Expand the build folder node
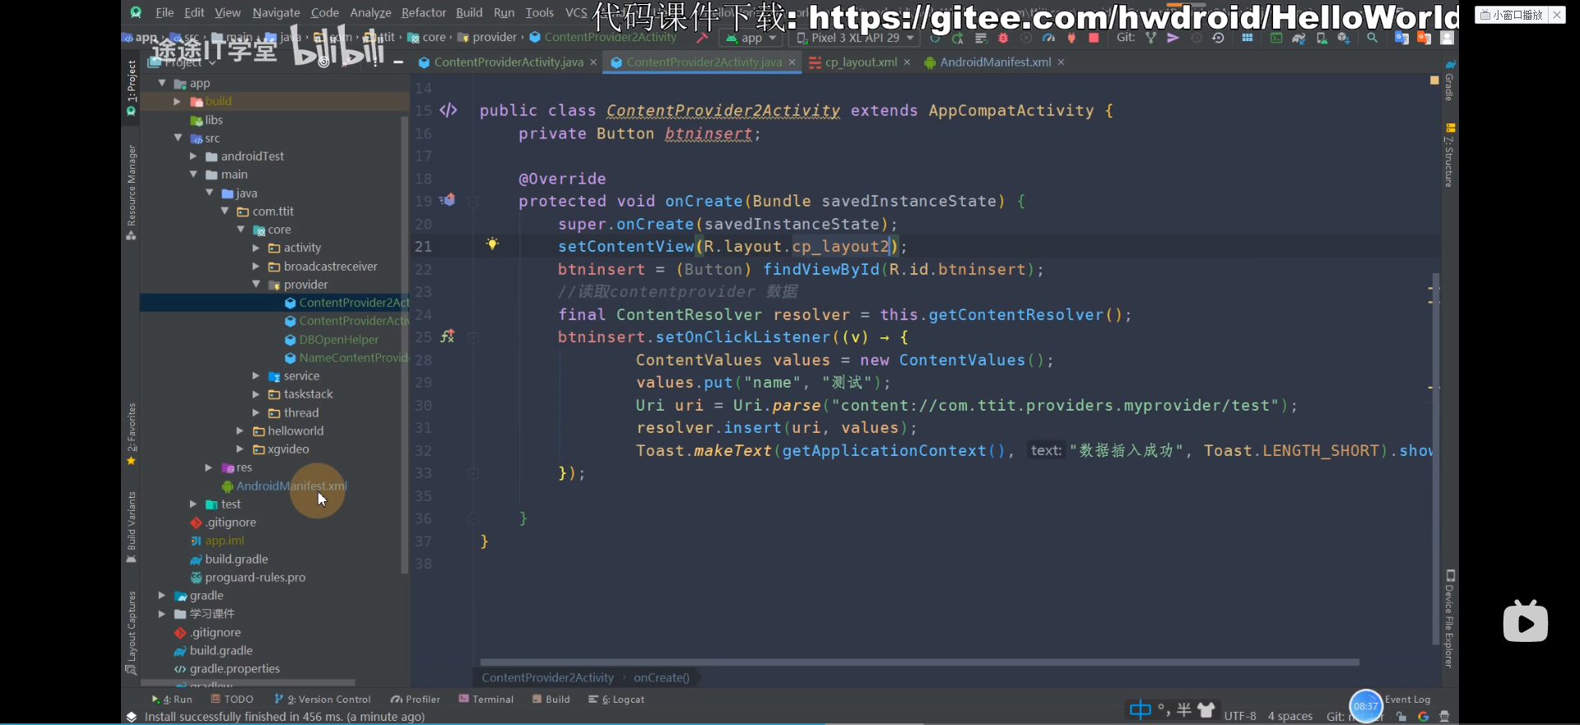 177,101
